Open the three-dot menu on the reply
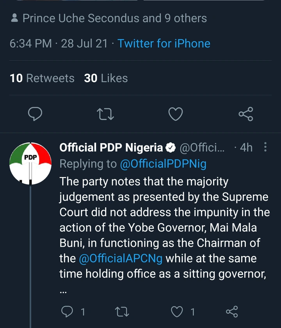This screenshot has width=281, height=328. [266, 147]
